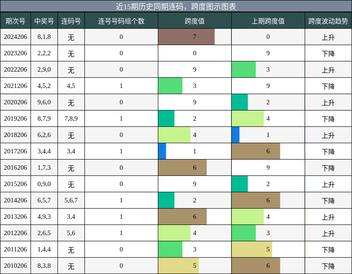Screen dimensions: 352x274
Task: Click the 期次号 column header
Action: point(15,21)
